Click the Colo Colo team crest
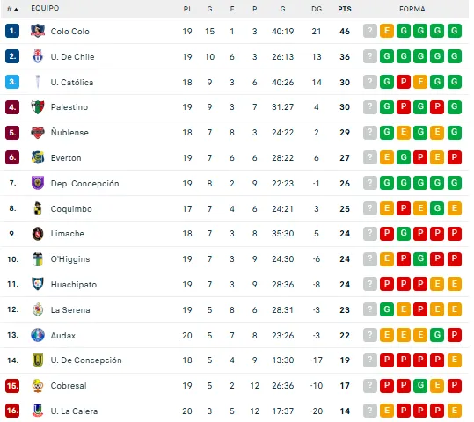 click(x=38, y=31)
